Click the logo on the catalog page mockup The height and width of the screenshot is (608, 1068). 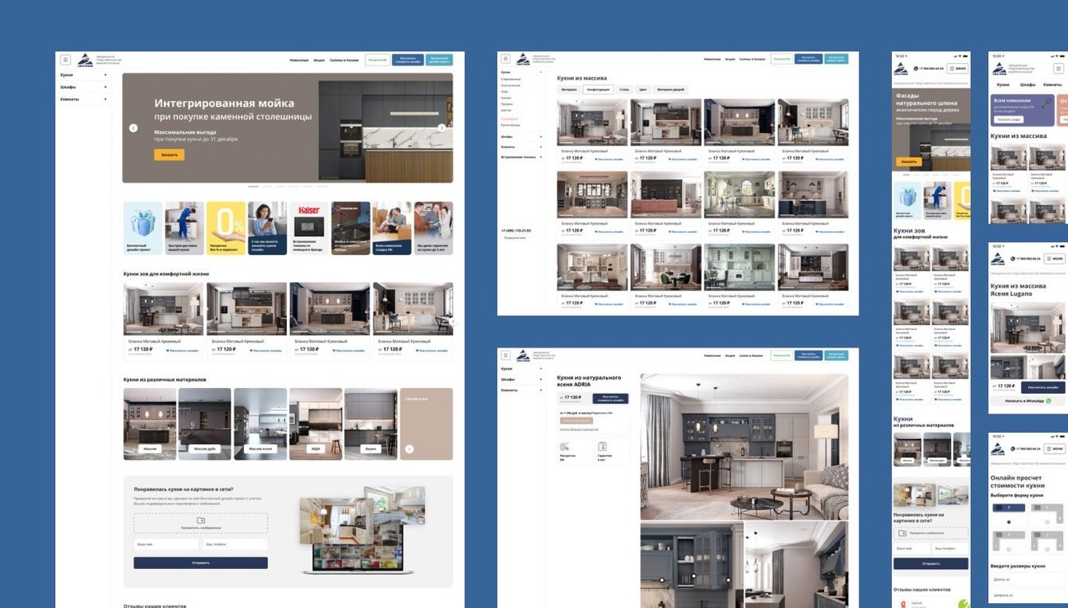pyautogui.click(x=523, y=60)
